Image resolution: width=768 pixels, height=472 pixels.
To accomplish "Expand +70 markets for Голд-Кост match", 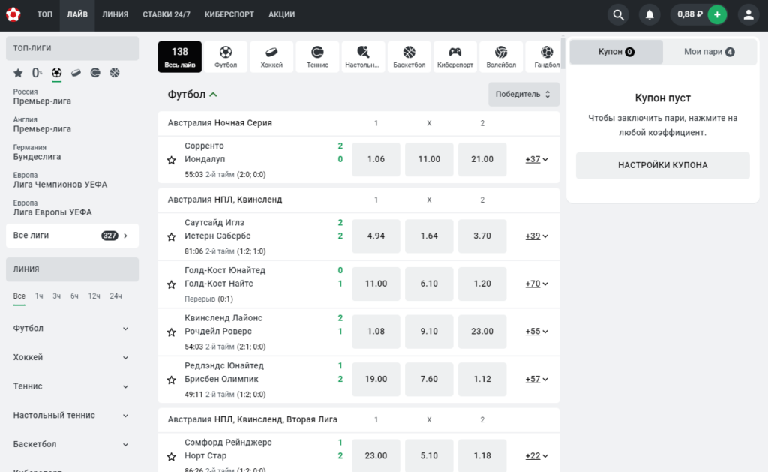I will [536, 284].
